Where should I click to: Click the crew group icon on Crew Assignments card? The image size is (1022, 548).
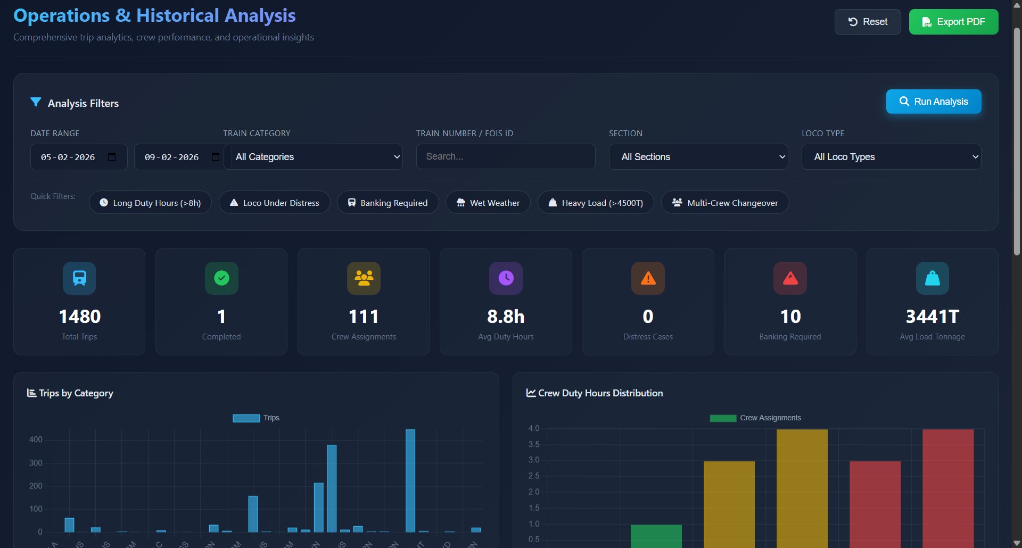(364, 278)
